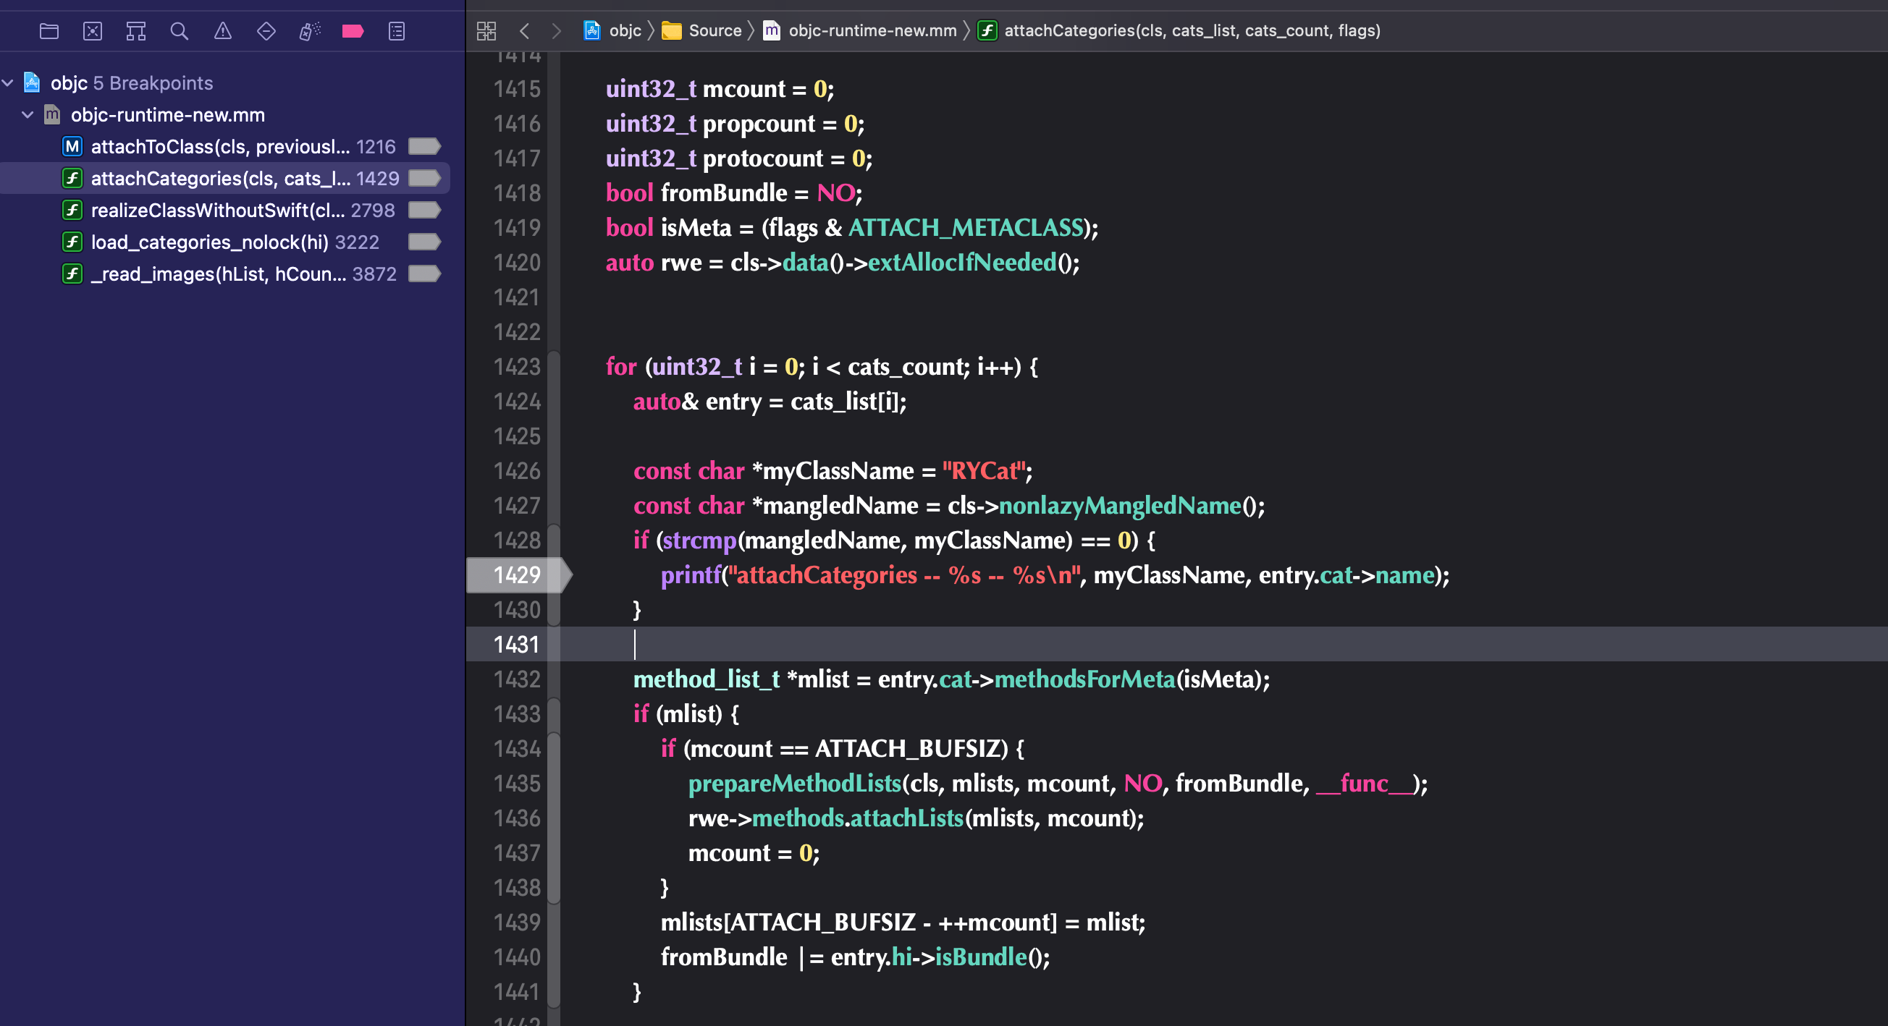Collapse the objc 5 Breakpoints group

pos(8,82)
